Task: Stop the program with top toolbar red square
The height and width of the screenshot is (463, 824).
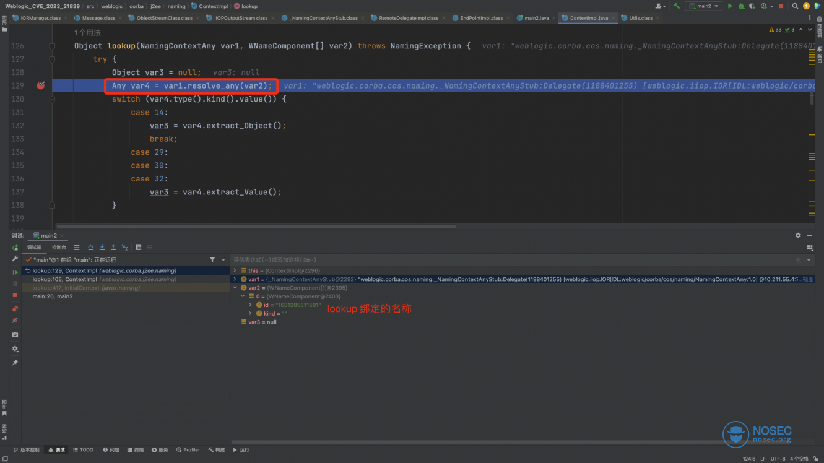Action: click(781, 6)
